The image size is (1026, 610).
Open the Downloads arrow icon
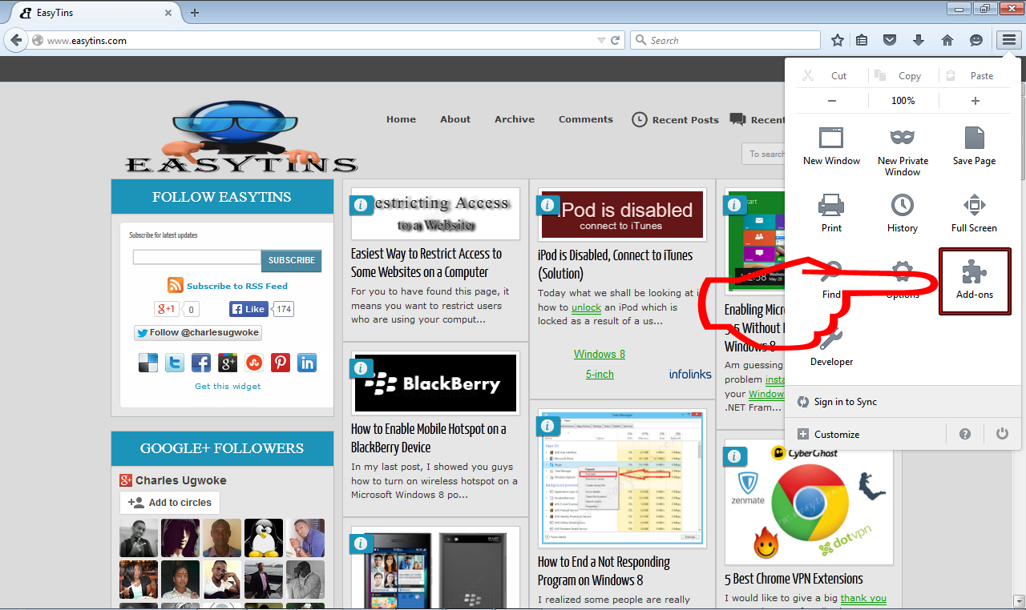click(919, 40)
